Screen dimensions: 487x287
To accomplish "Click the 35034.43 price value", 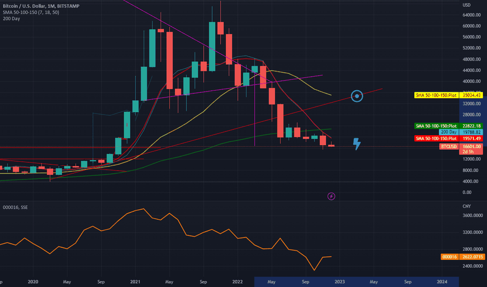I will pyautogui.click(x=471, y=95).
